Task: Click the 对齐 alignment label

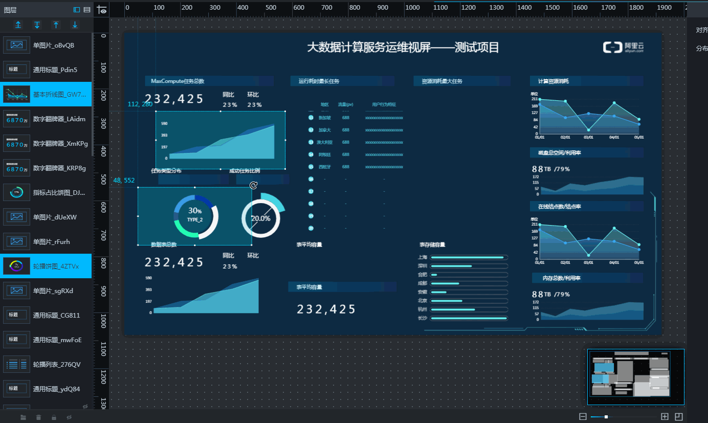Action: pyautogui.click(x=702, y=30)
